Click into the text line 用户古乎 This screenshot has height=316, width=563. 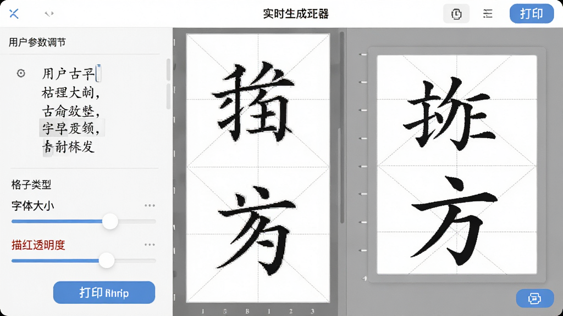69,74
